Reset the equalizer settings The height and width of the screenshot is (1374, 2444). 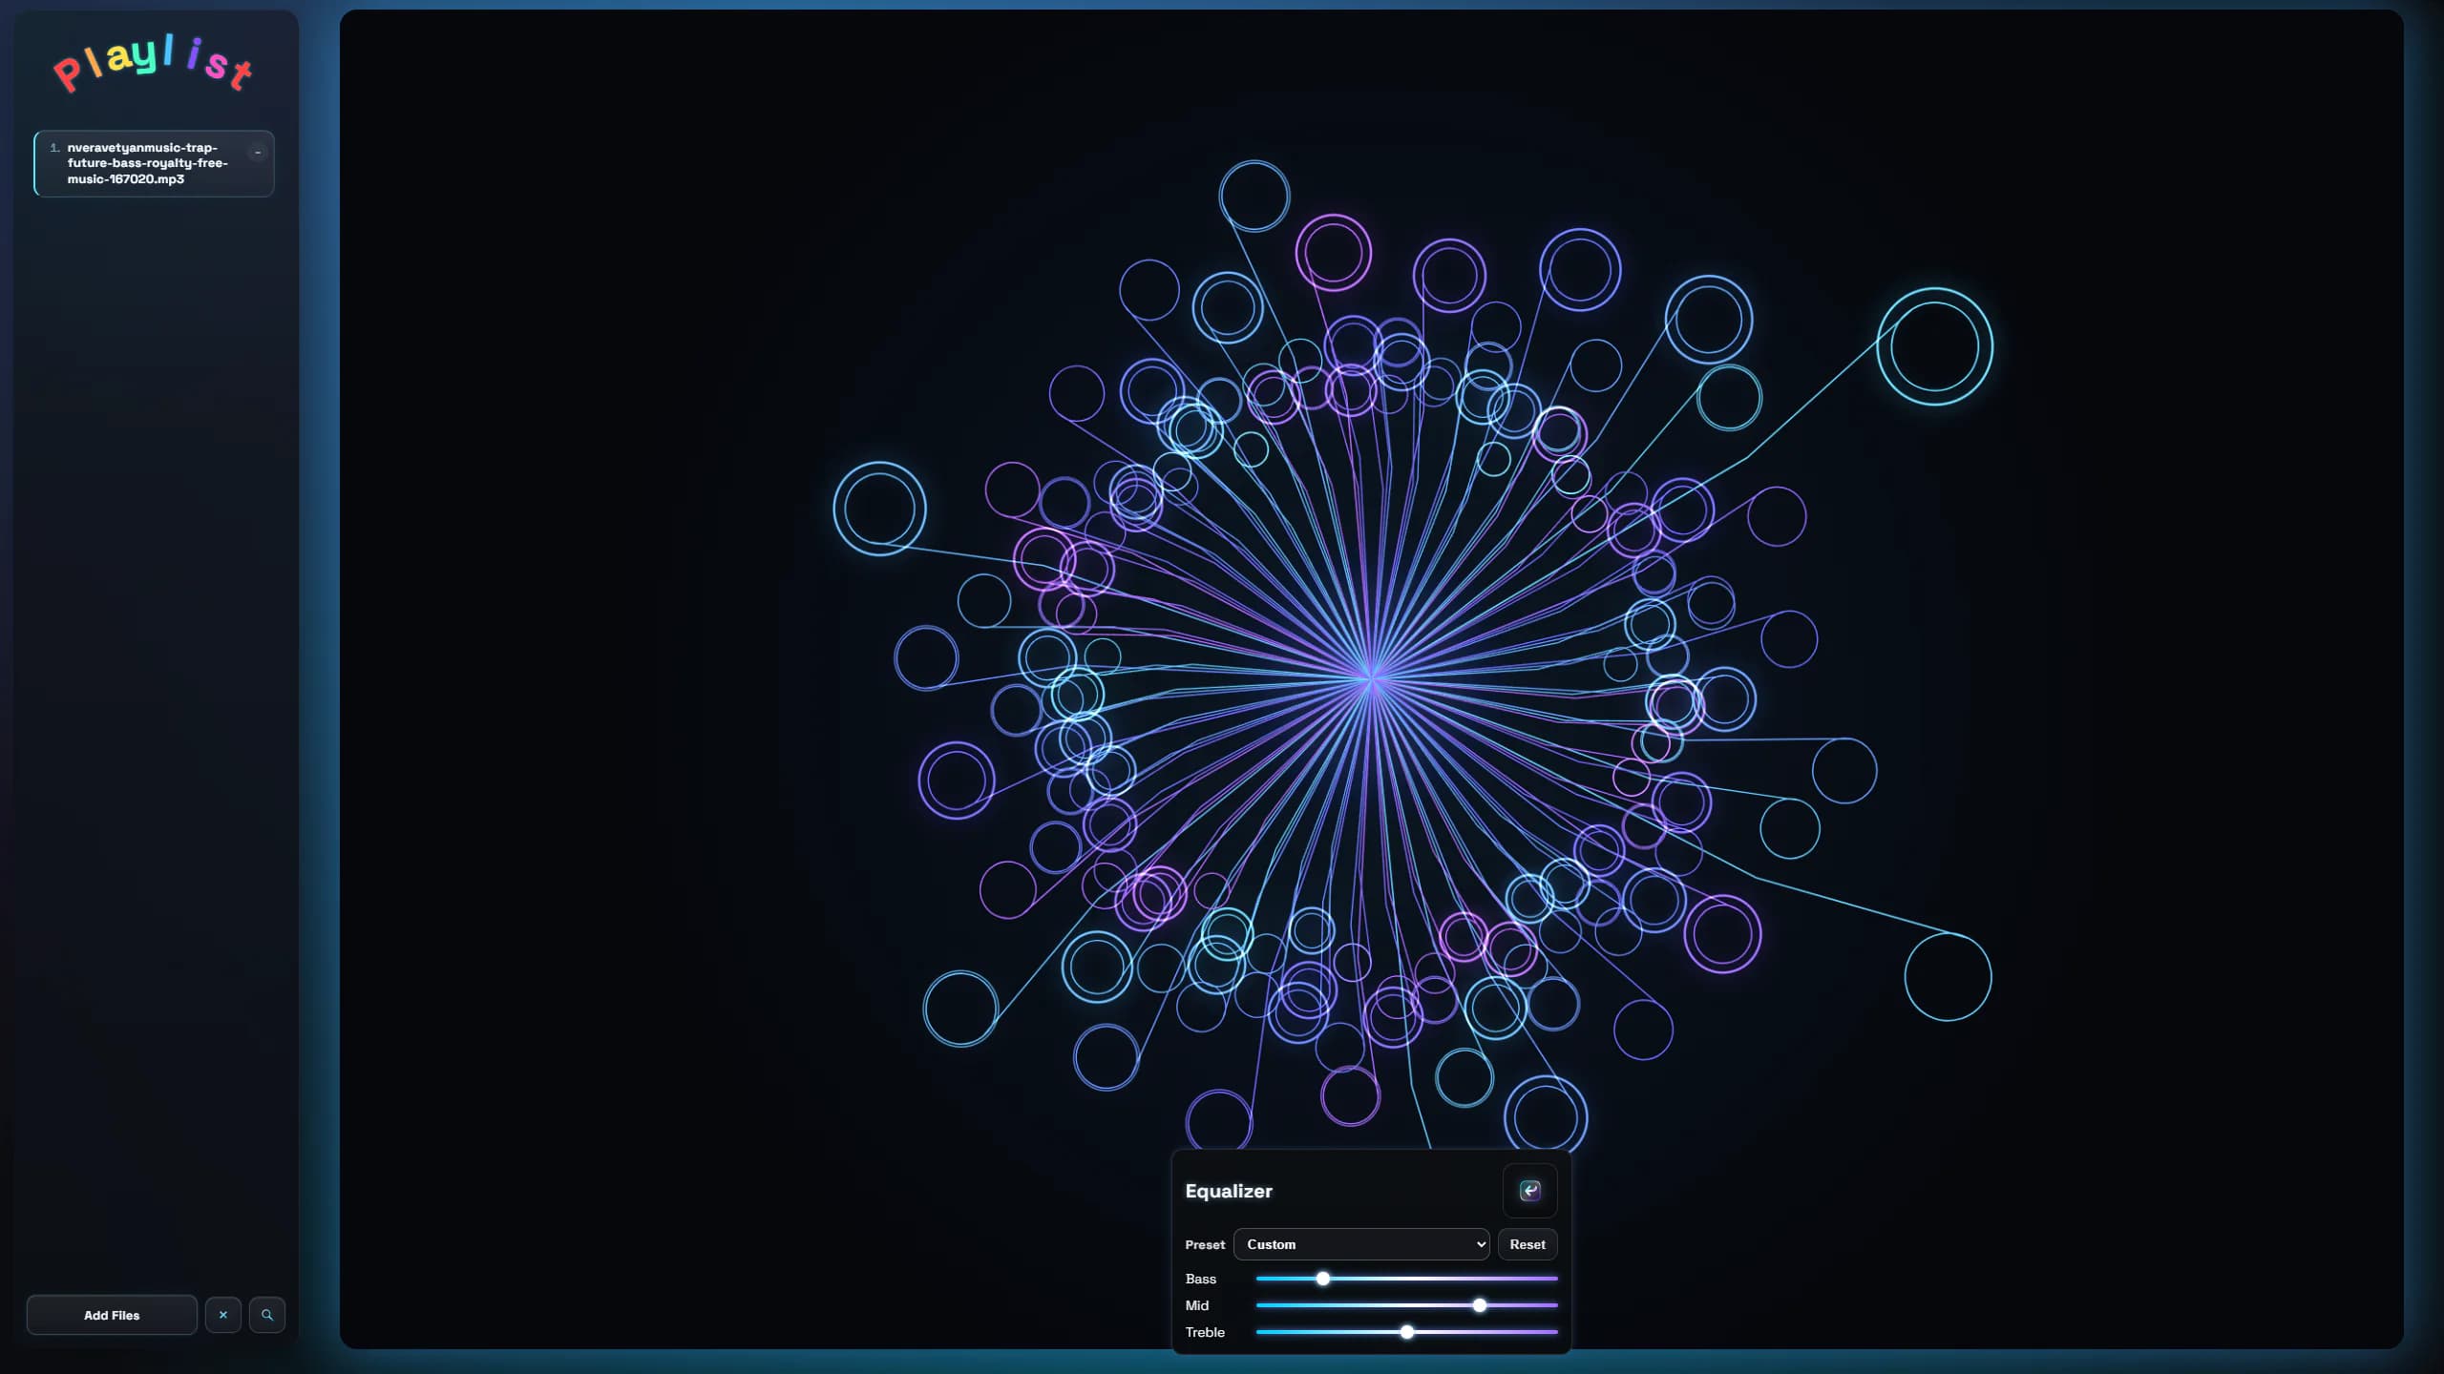tap(1527, 1244)
